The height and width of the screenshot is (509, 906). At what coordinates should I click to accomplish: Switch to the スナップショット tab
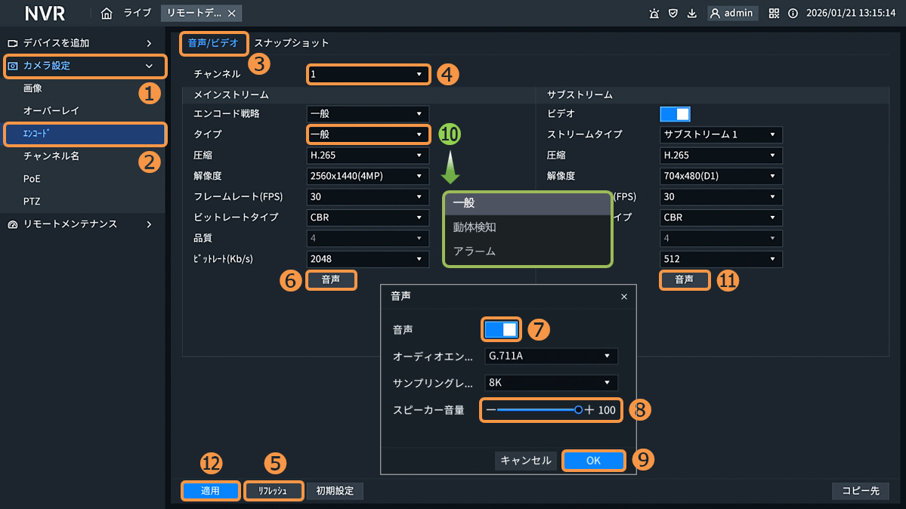[x=292, y=43]
